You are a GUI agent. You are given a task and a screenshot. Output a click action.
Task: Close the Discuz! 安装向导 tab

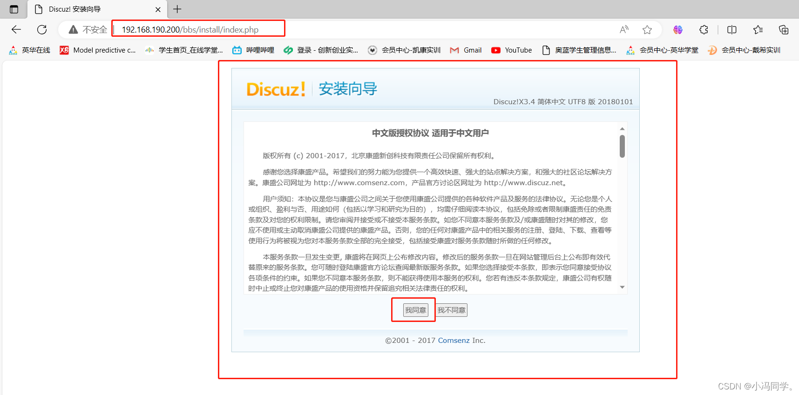pos(158,9)
